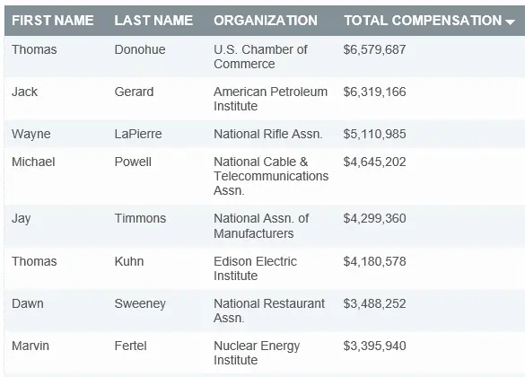Click the National Restaurant Assn. entry
525x377 pixels.
pyautogui.click(x=269, y=311)
